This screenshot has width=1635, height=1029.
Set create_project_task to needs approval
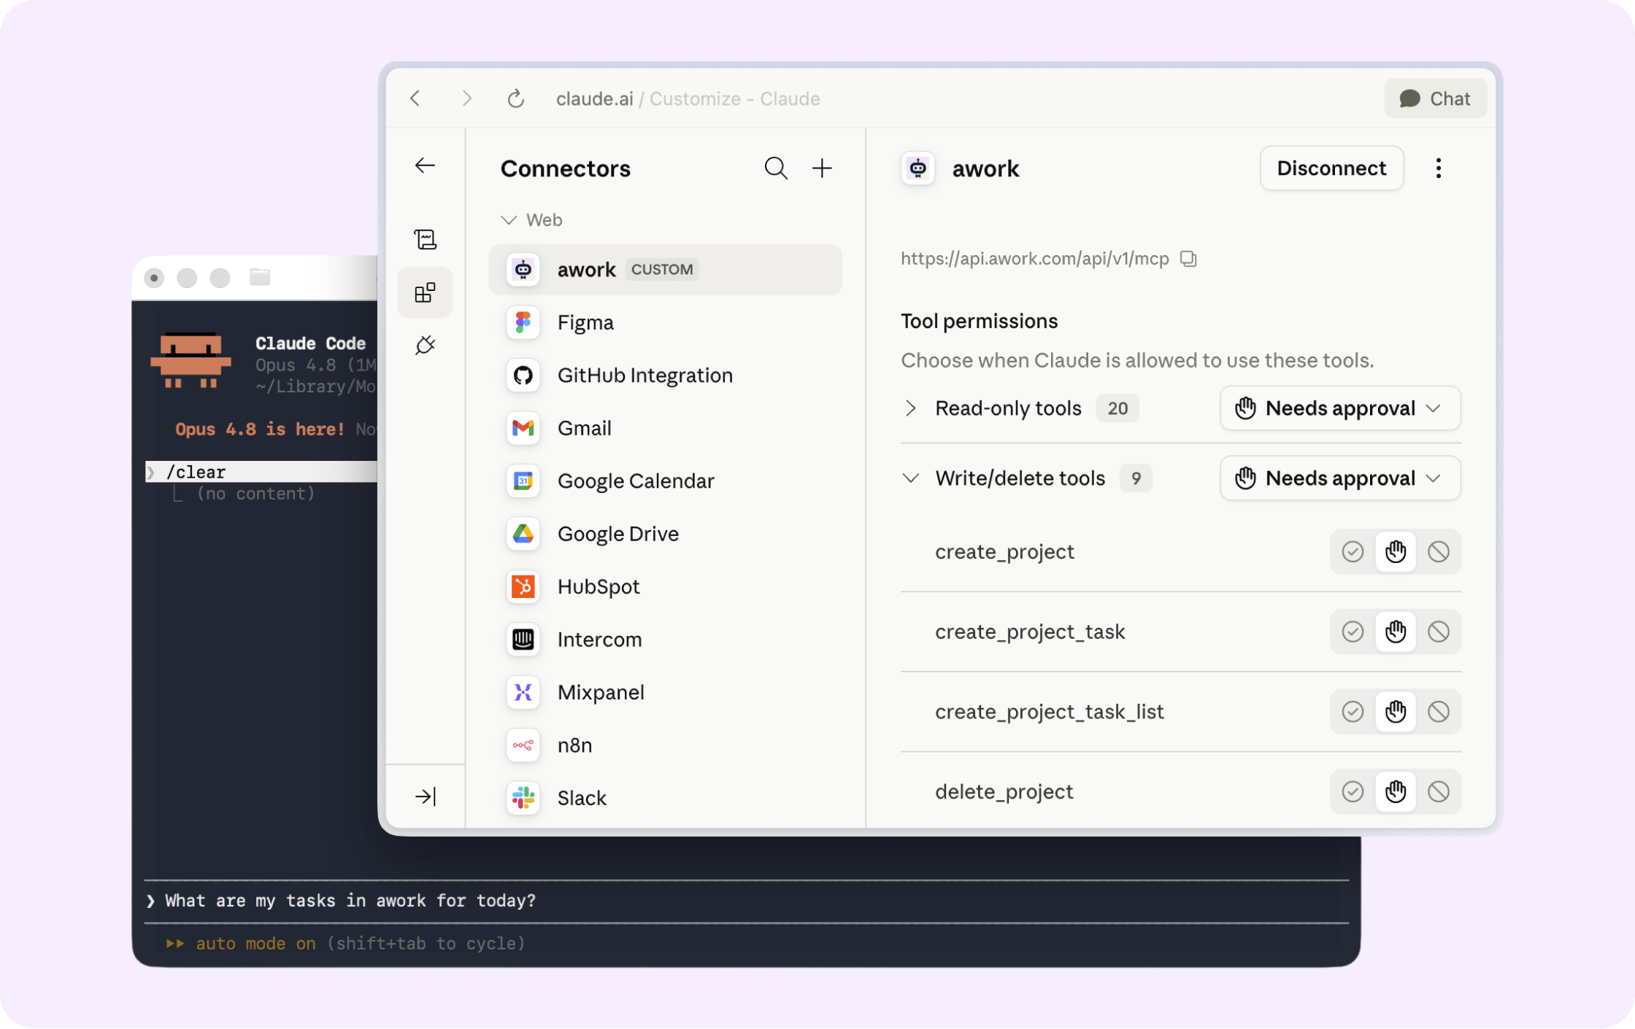pyautogui.click(x=1396, y=632)
